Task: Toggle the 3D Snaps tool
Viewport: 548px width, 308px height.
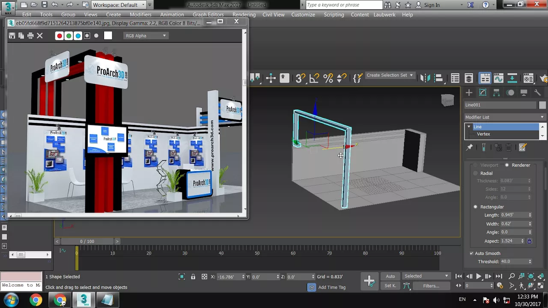Action: pos(300,78)
